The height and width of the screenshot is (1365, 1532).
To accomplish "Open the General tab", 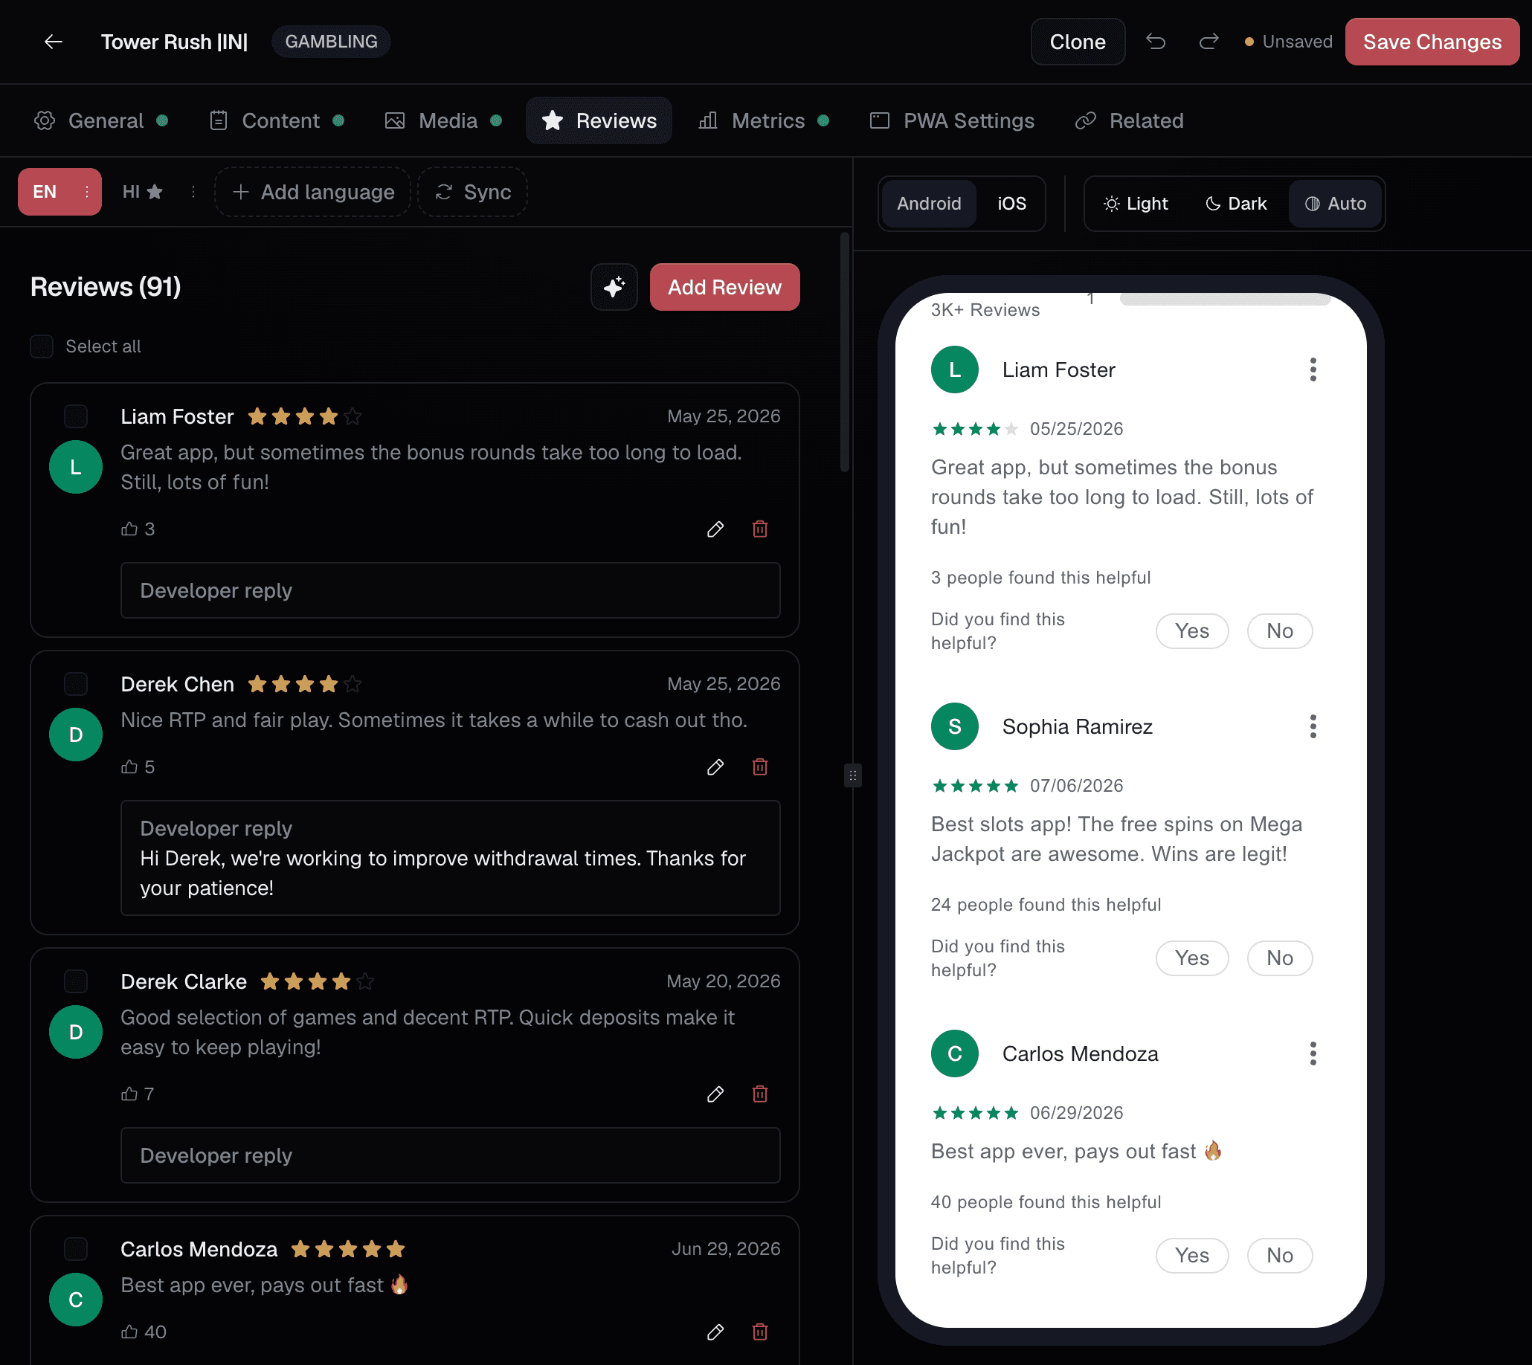I will click(101, 120).
